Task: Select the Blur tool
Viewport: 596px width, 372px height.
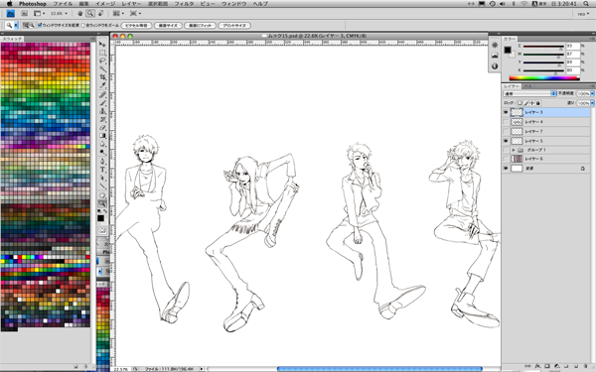Action: click(102, 144)
